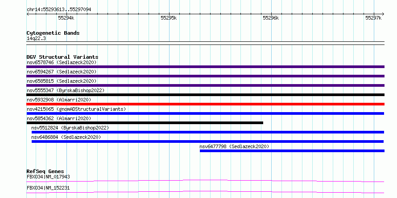Open nsv4215065 (gnomADStructuralVariants) label
Image resolution: width=397 pixels, height=198 pixels.
(x=76, y=109)
